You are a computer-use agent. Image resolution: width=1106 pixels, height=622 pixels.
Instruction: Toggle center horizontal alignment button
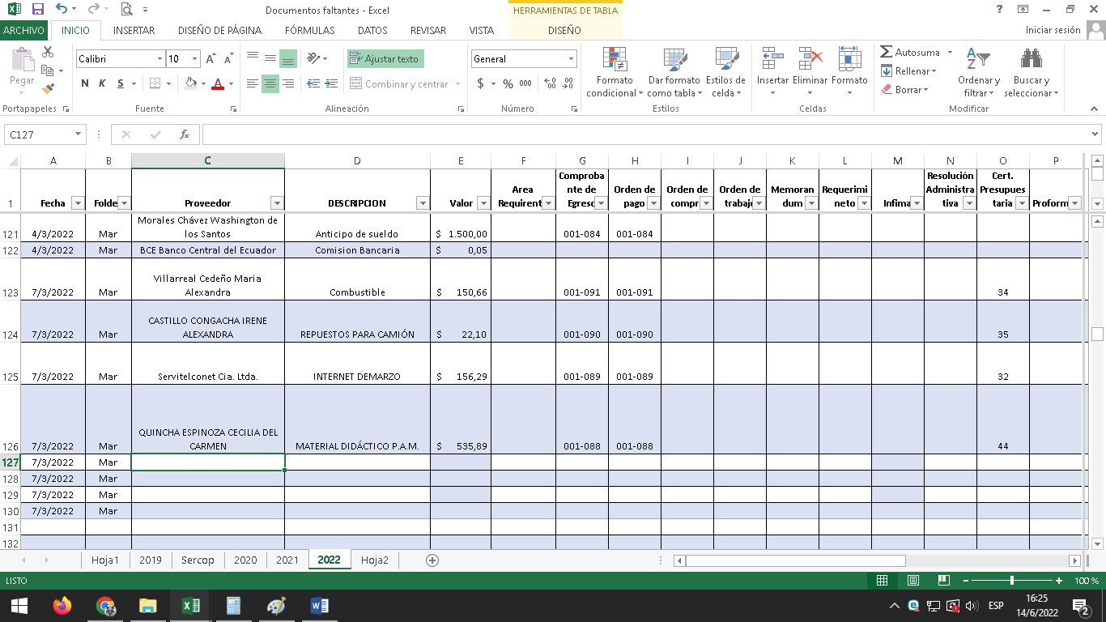[270, 83]
